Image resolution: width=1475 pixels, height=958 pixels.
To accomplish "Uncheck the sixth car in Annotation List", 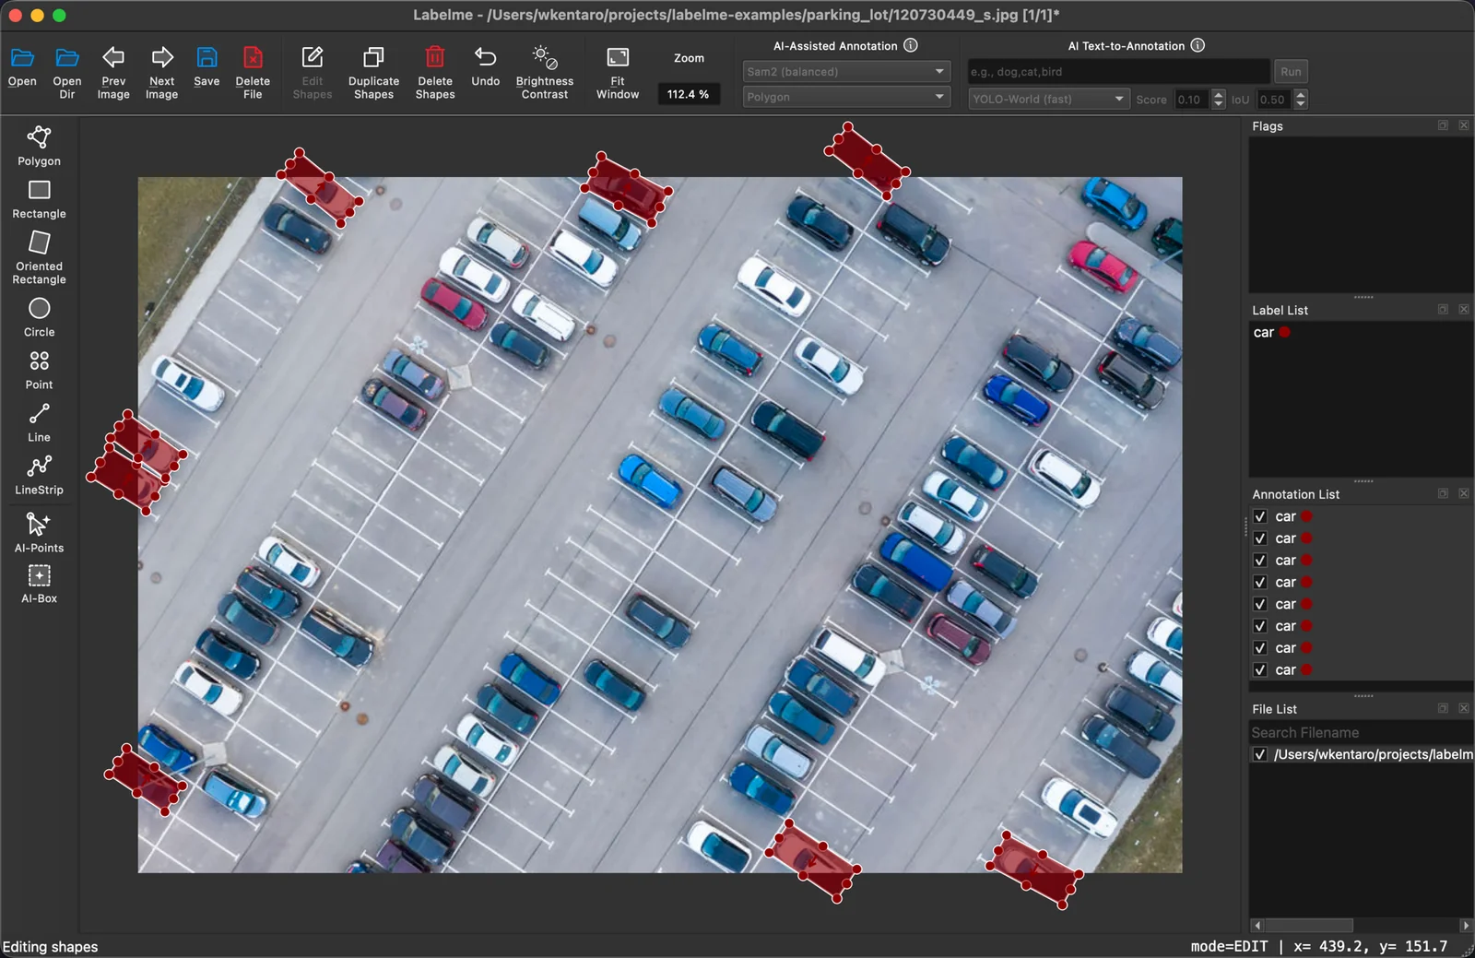I will pos(1260,626).
